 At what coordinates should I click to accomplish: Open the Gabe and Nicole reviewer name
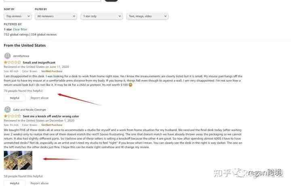point(30,110)
